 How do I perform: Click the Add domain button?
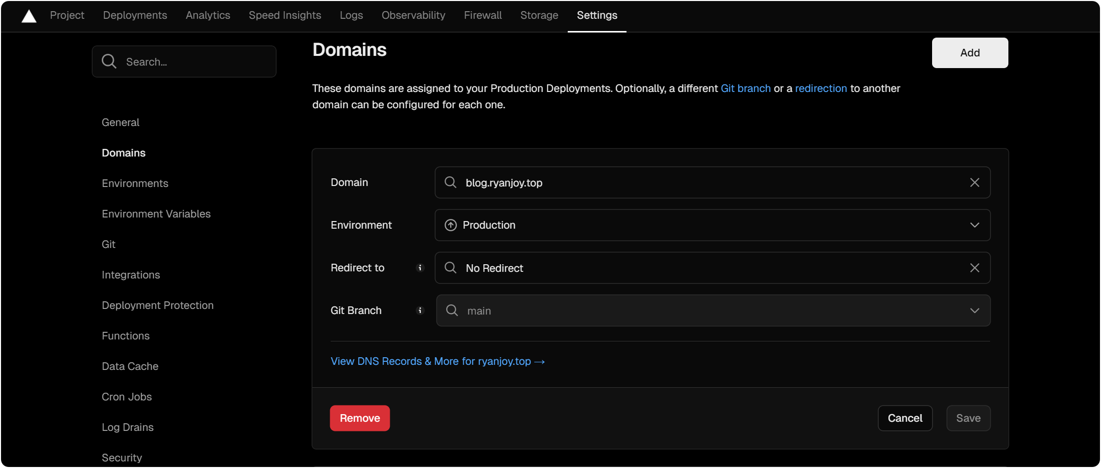click(x=969, y=53)
